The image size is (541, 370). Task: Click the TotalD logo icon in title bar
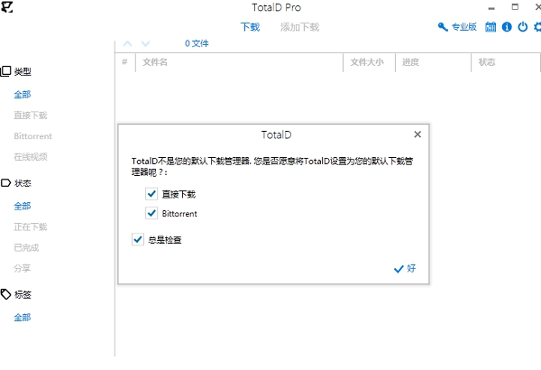tap(7, 6)
